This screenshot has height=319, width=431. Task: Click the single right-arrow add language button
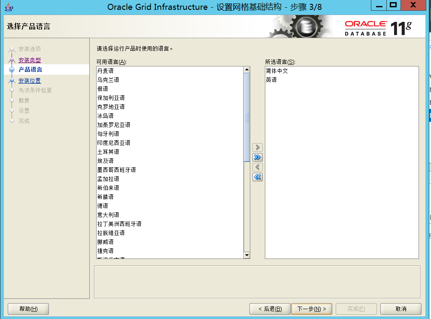(257, 147)
